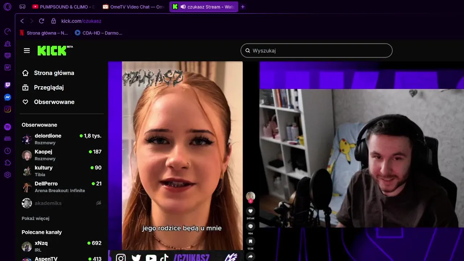
Task: Go back to the previous page
Action: click(22, 21)
